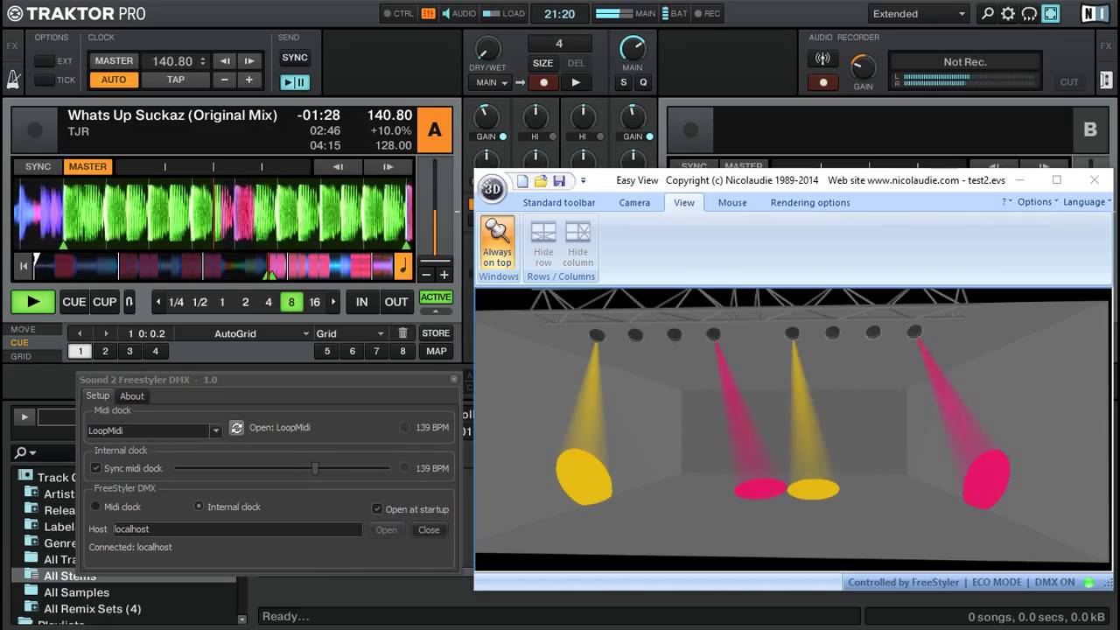Skip to track start icon in Deck A stripe
The width and height of the screenshot is (1120, 630).
[24, 266]
